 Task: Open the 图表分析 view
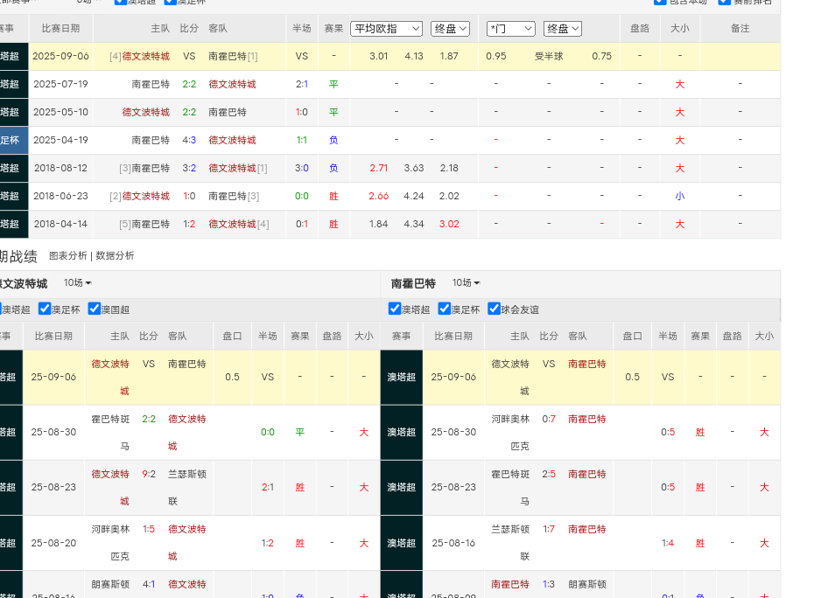point(68,256)
